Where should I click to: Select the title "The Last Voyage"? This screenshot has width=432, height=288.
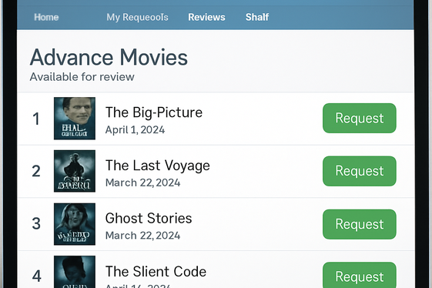[x=158, y=166]
